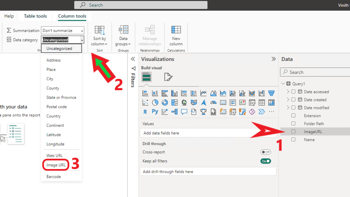Viewport: 350px width, 197px height.
Task: Pick the donut chart visual
Action: [x=165, y=102]
